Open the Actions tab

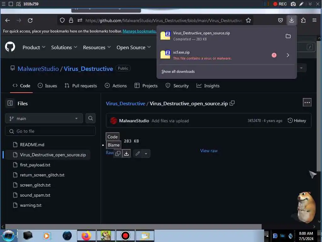[116, 86]
